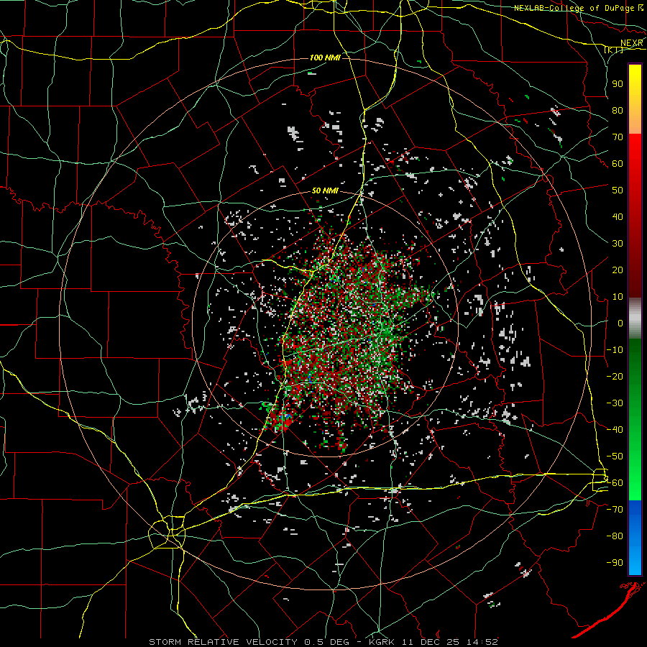Click the -70 label on velocity scale
647x647 pixels.
[615, 510]
